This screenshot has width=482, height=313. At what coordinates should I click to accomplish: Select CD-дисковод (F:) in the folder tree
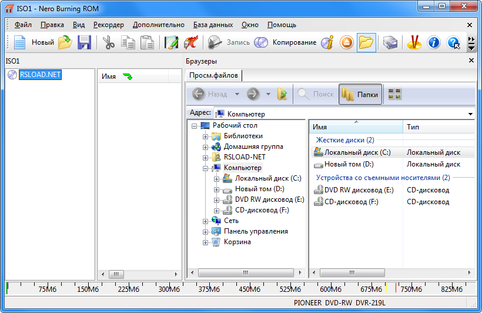(262, 210)
